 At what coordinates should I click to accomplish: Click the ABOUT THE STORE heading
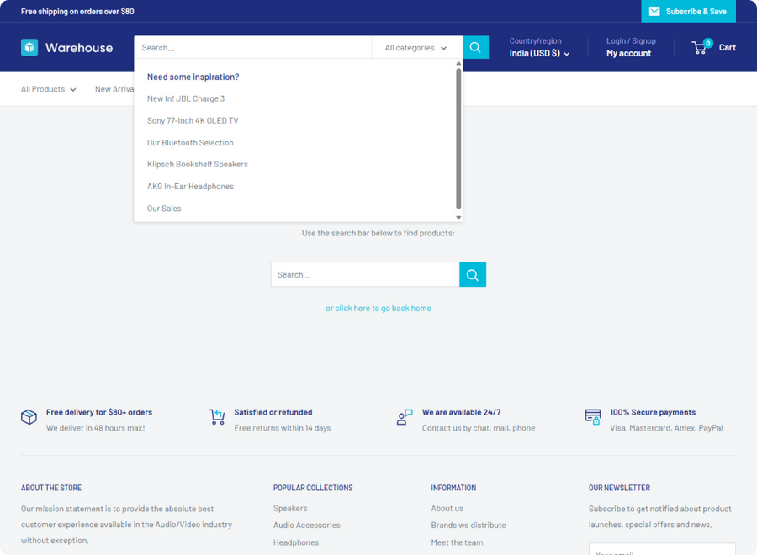click(x=51, y=488)
